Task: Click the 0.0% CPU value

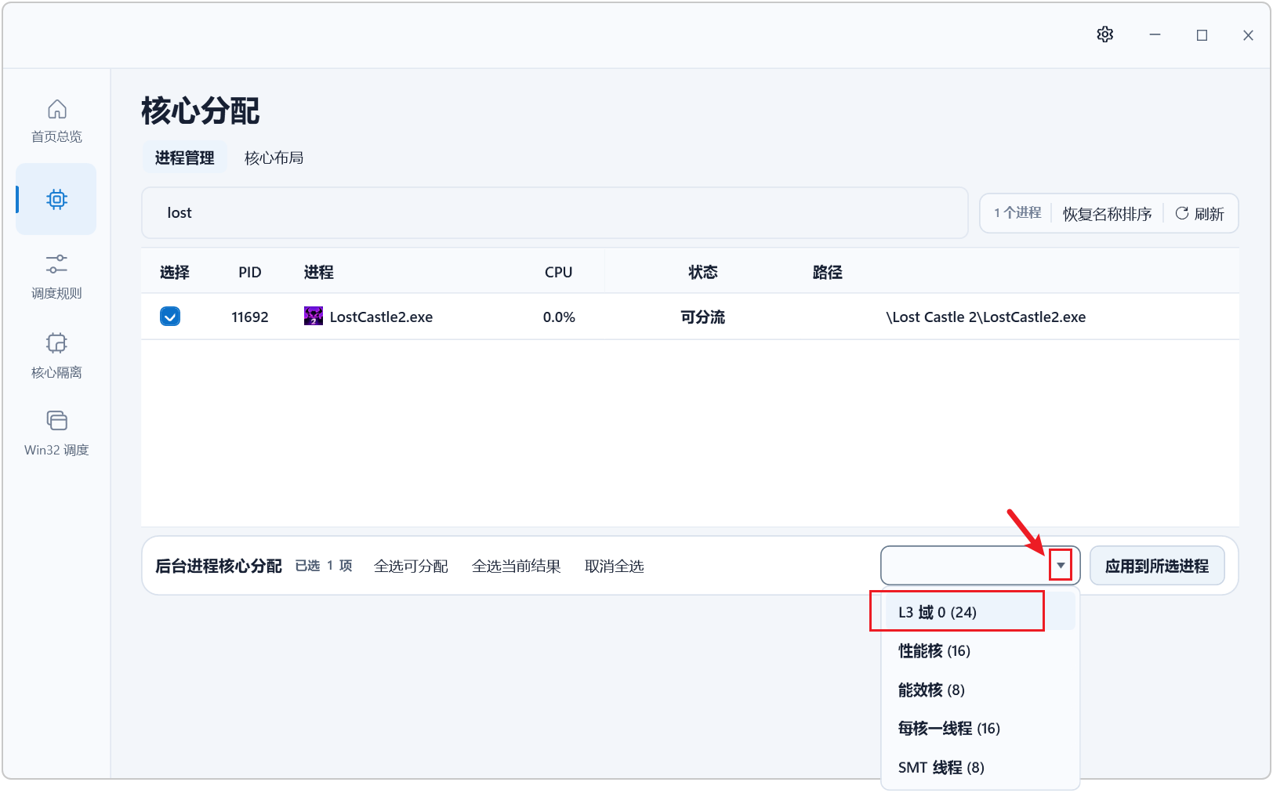Action: (x=559, y=317)
